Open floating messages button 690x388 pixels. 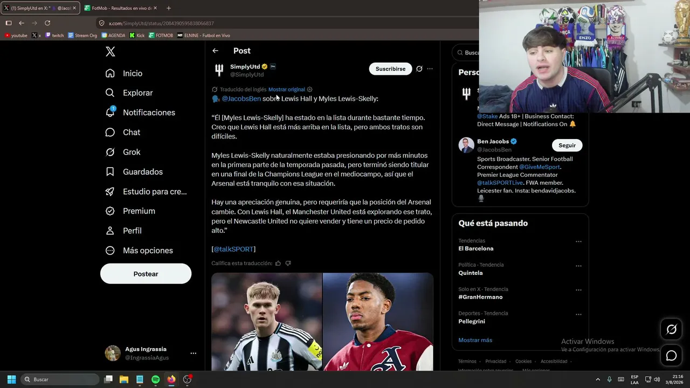click(x=671, y=356)
